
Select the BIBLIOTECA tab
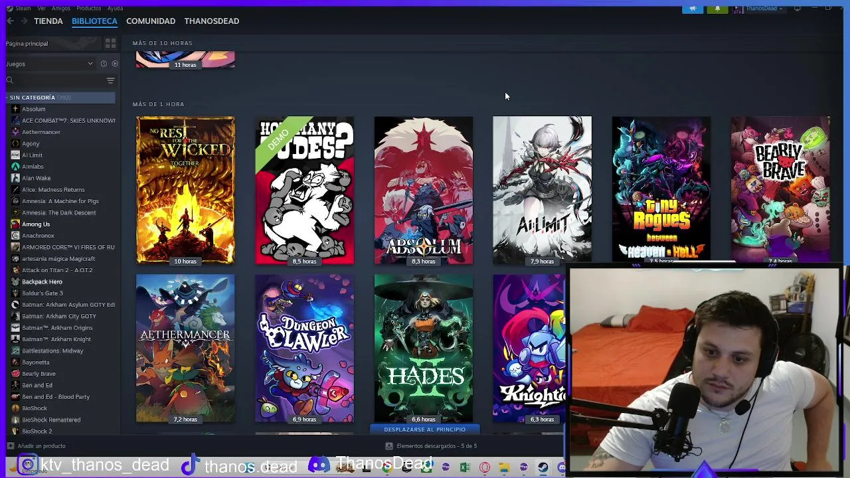click(x=94, y=21)
